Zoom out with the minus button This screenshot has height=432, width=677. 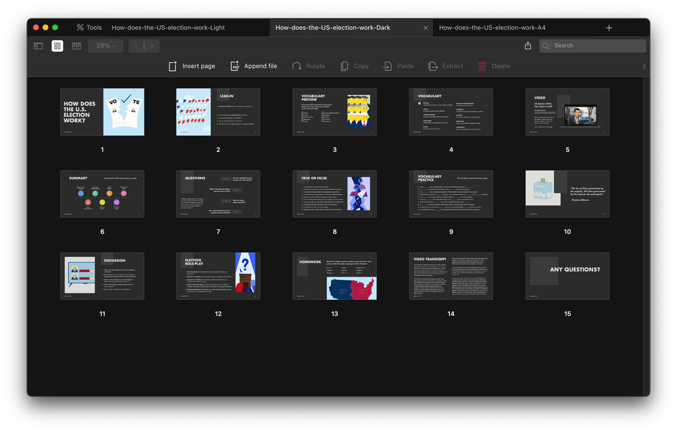(136, 46)
